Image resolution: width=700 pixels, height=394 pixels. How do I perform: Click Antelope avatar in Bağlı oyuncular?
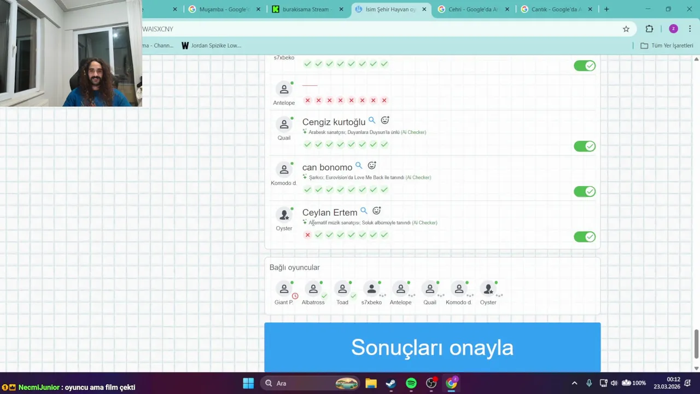click(401, 289)
